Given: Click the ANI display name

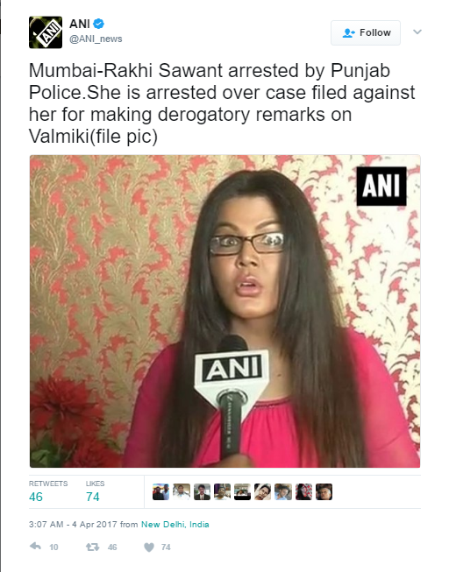Looking at the screenshot, I should 80,24.
